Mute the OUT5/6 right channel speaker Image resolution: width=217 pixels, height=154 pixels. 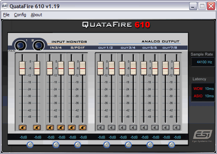155,127
